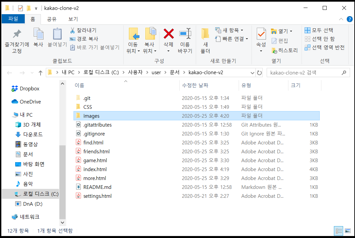The width and height of the screenshot is (355, 238).
Task: Click 문서 in the address breadcrumb
Action: pos(175,73)
